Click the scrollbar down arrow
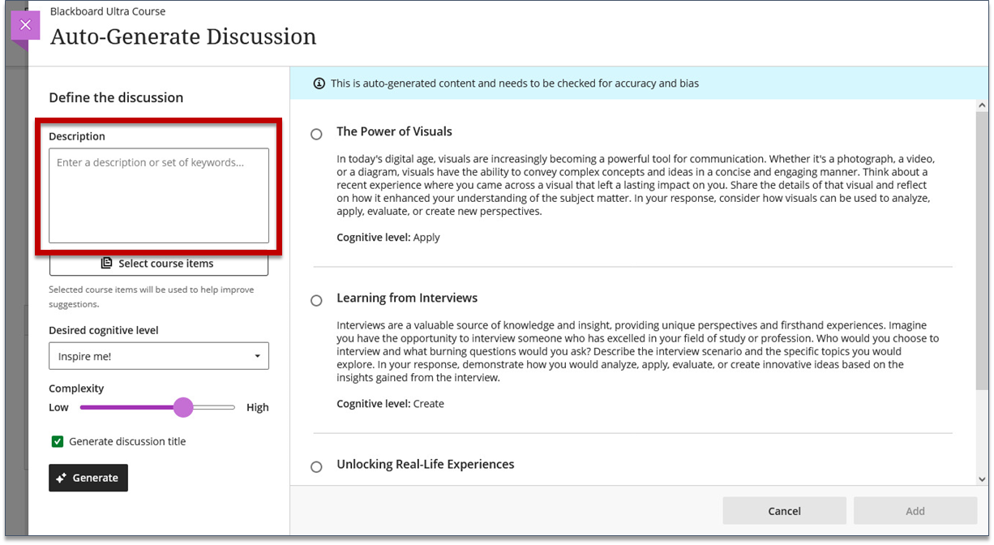Image resolution: width=994 pixels, height=545 pixels. point(983,479)
